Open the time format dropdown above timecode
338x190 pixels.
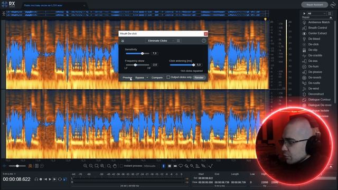[x=9, y=174]
